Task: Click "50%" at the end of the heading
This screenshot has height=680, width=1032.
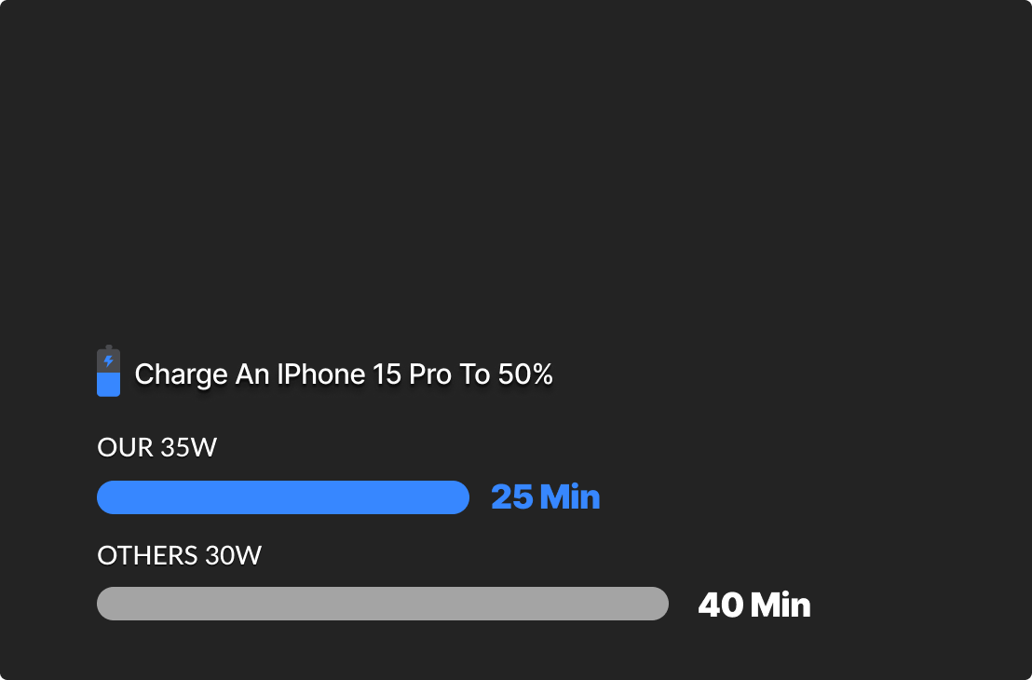Action: [x=525, y=374]
